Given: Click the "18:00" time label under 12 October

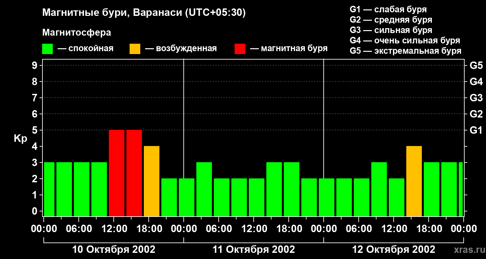Looking at the screenshot, I should [429, 229].
